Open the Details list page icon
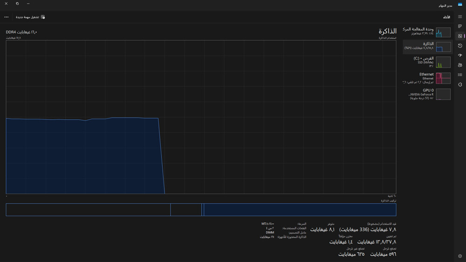Screen dimensions: 466x262 click(x=460, y=75)
